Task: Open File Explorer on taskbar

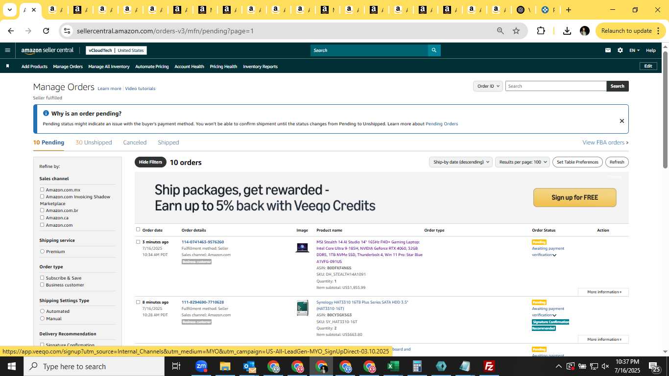Action: coord(225,366)
